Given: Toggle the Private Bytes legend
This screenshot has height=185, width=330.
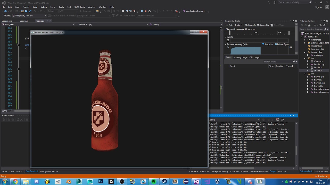Looking at the screenshot, I should pos(282,44).
